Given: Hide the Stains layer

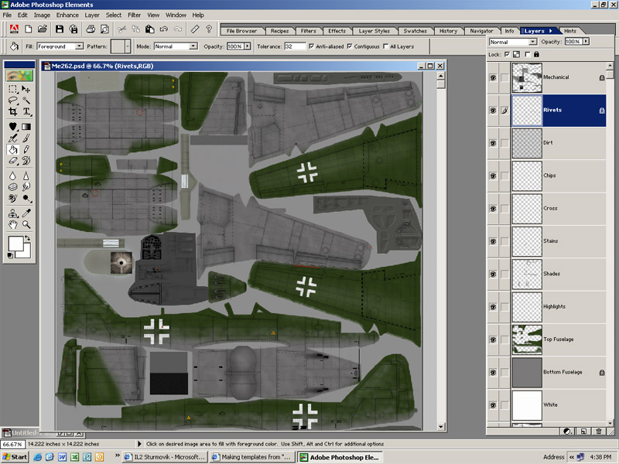Looking at the screenshot, I should 493,241.
